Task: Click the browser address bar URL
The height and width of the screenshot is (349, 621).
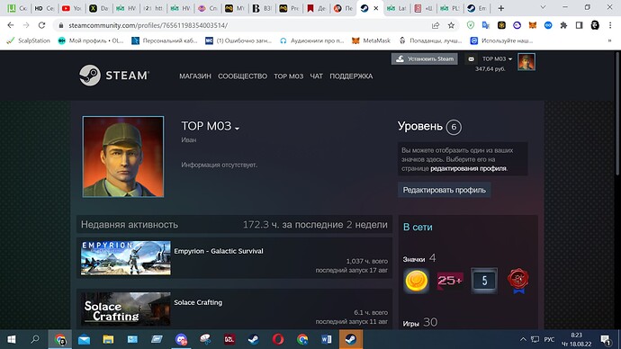Action: coord(148,25)
